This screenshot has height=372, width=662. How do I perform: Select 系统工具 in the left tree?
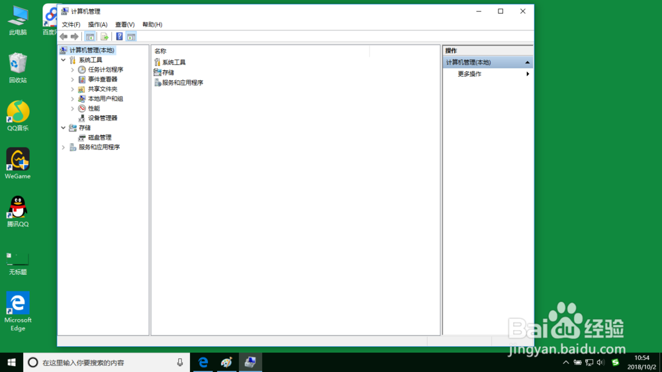click(90, 60)
